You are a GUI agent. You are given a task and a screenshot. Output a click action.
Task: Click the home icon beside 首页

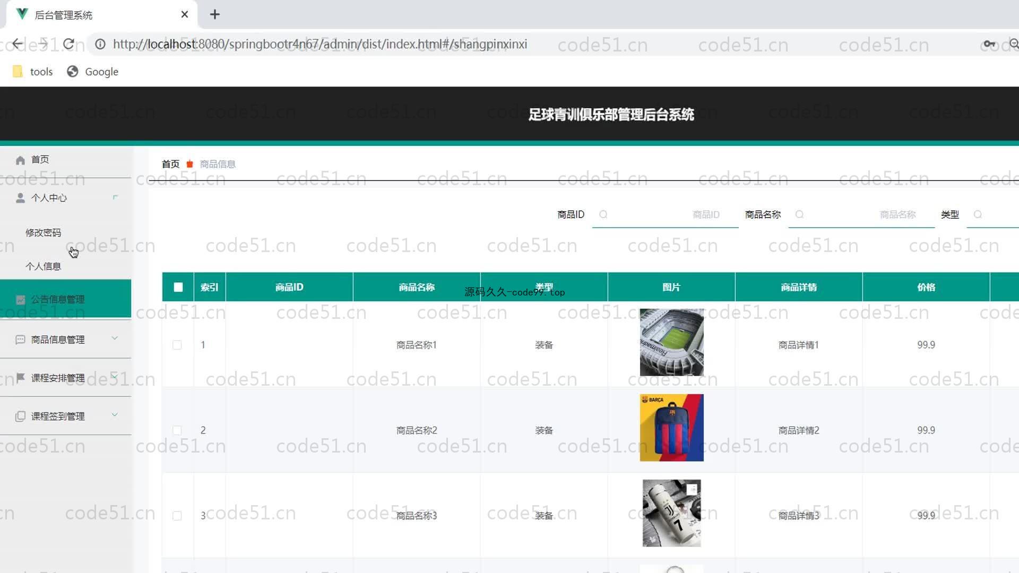pos(20,160)
